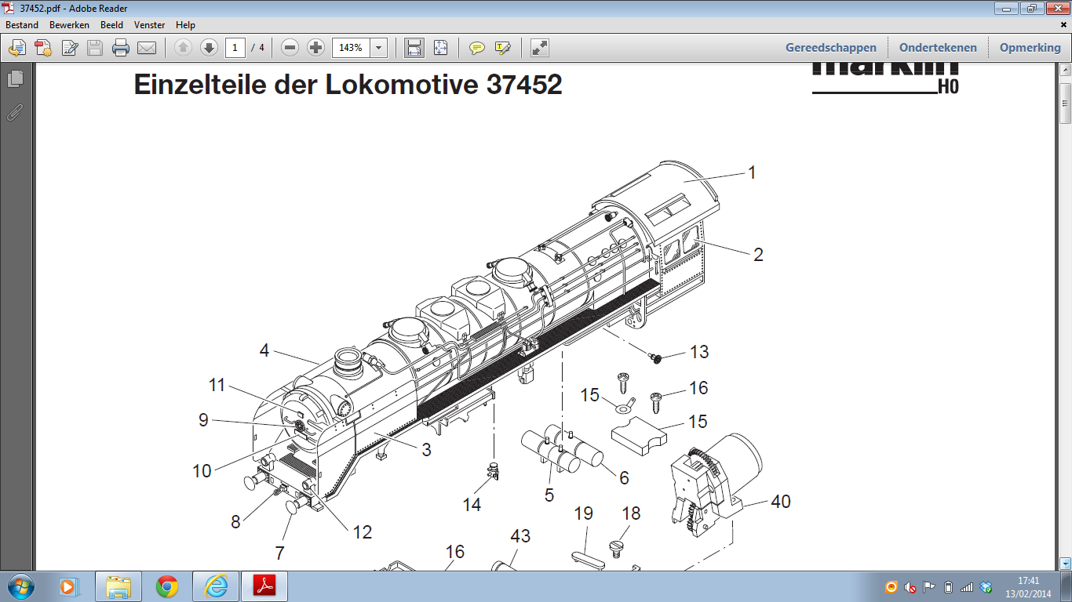
Task: Open Windows Media Player from taskbar
Action: (68, 586)
